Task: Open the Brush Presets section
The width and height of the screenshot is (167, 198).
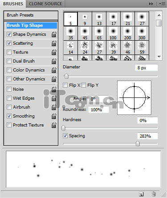Action: coord(31,15)
